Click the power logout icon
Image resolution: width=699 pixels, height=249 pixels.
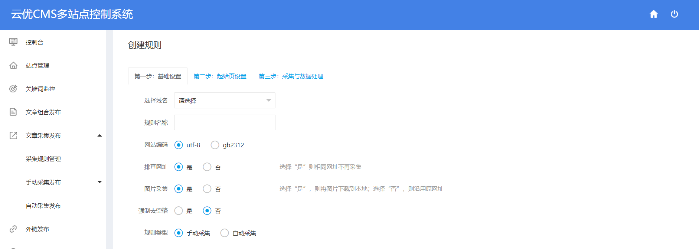674,14
